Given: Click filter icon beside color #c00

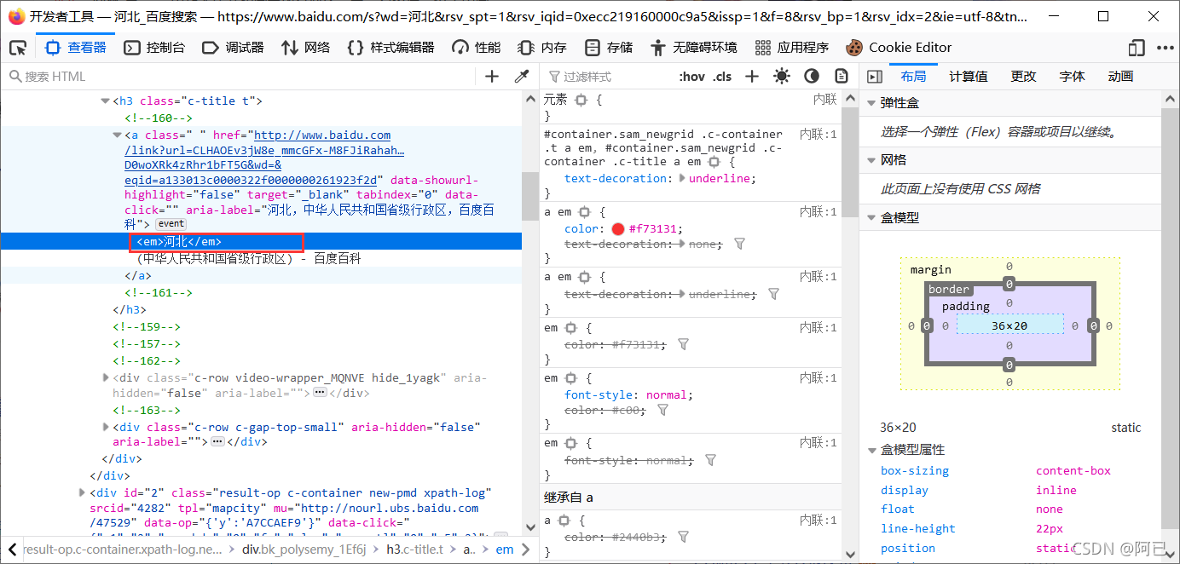Looking at the screenshot, I should (662, 410).
